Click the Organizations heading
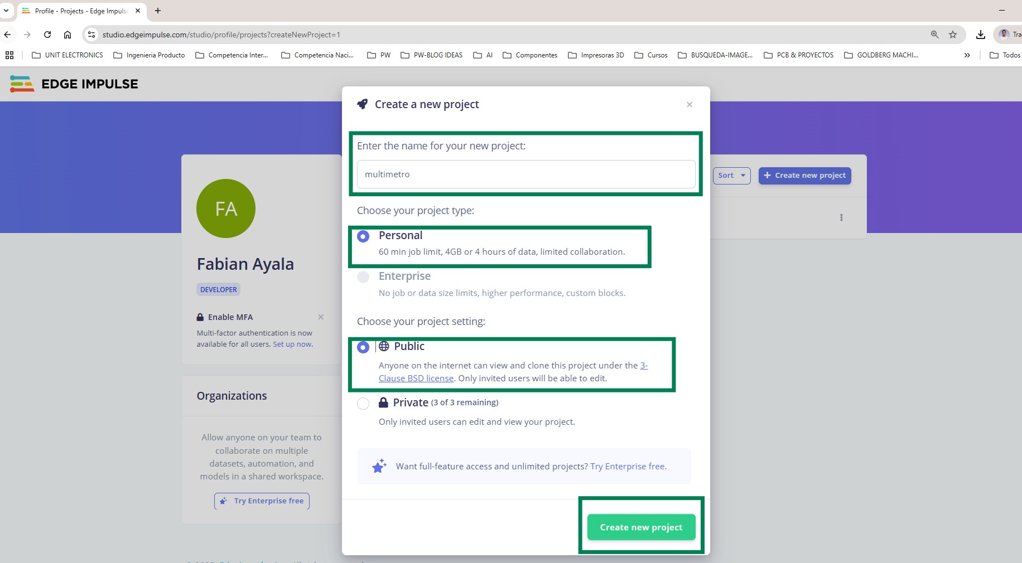Image resolution: width=1022 pixels, height=563 pixels. click(x=232, y=396)
